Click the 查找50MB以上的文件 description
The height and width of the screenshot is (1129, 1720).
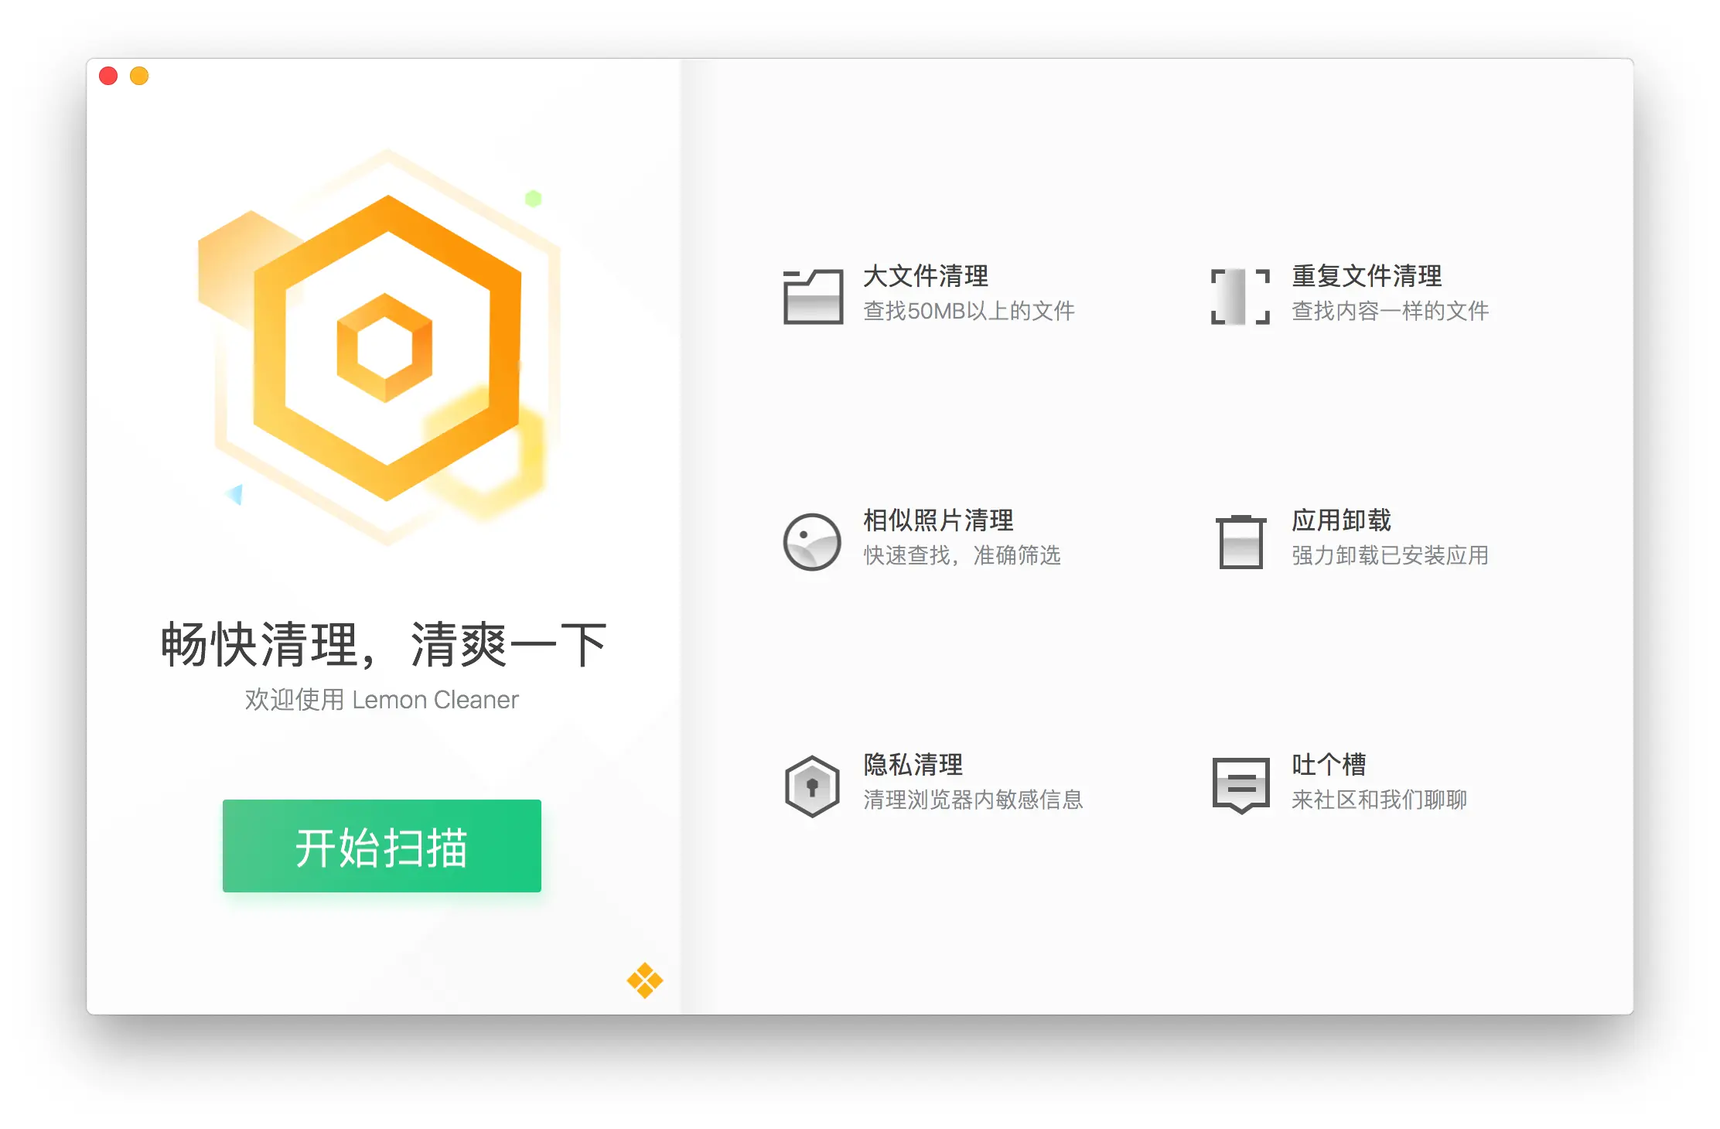tap(969, 311)
